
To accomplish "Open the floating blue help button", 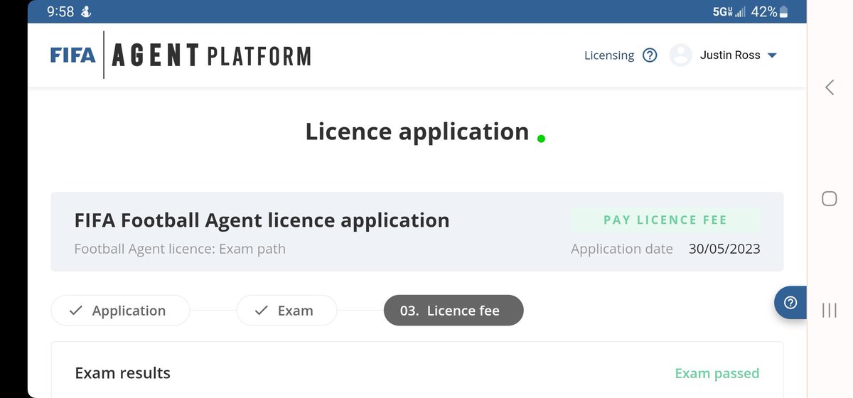I will [790, 303].
